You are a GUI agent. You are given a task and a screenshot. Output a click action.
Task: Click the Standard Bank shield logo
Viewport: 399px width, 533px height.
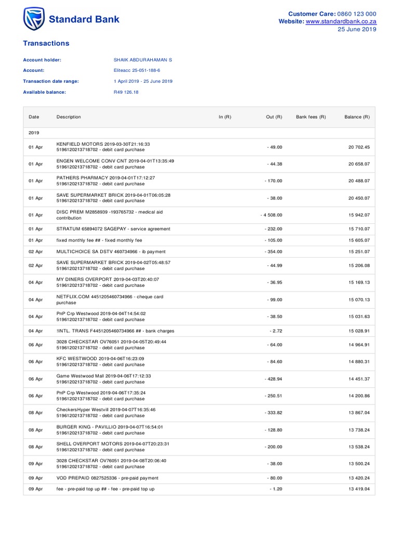click(34, 19)
